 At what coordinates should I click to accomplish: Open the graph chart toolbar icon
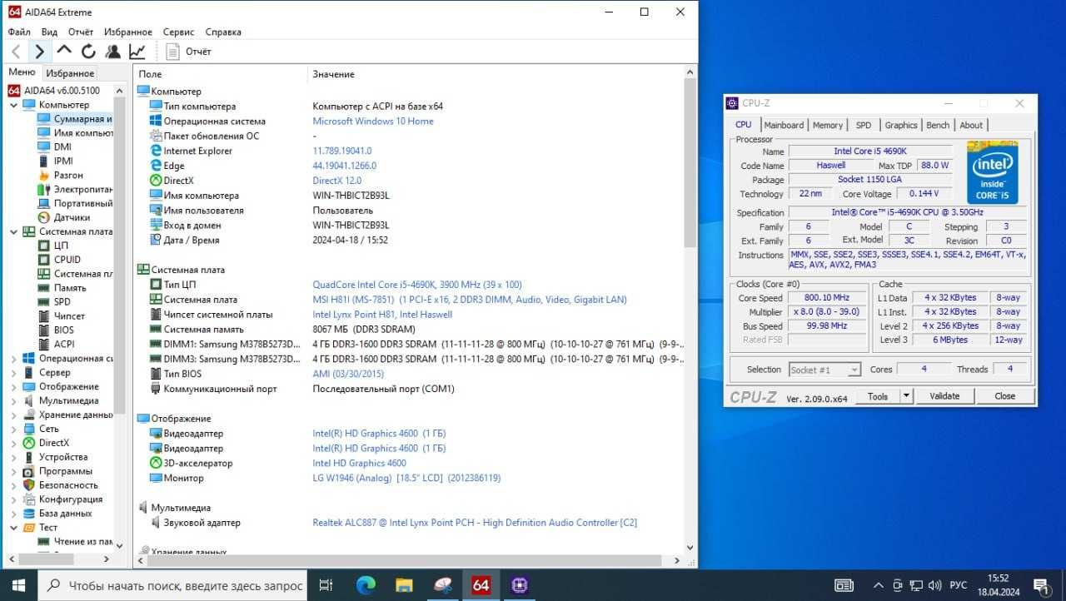(x=137, y=52)
